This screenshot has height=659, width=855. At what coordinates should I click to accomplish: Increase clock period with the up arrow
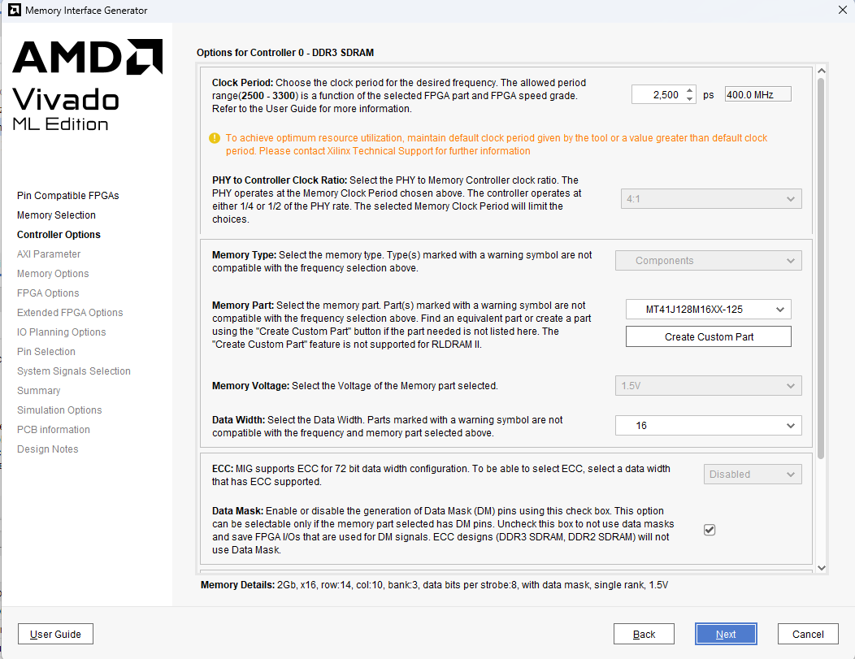click(690, 90)
